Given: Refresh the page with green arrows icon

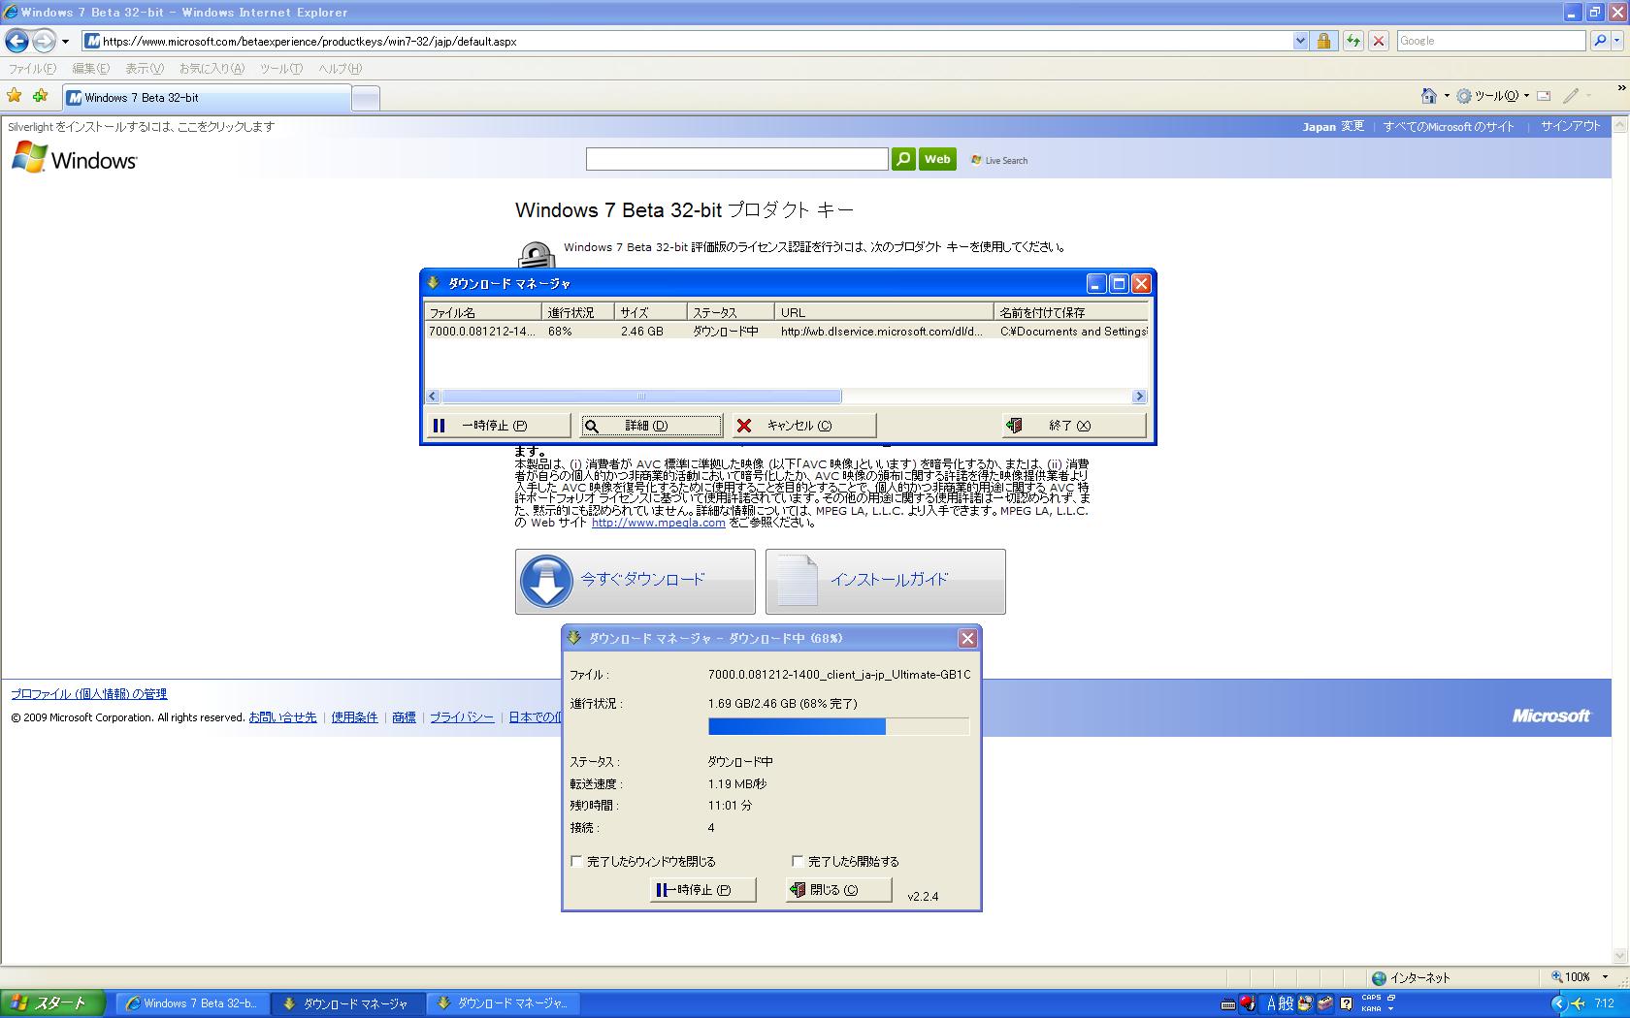Looking at the screenshot, I should click(1353, 41).
